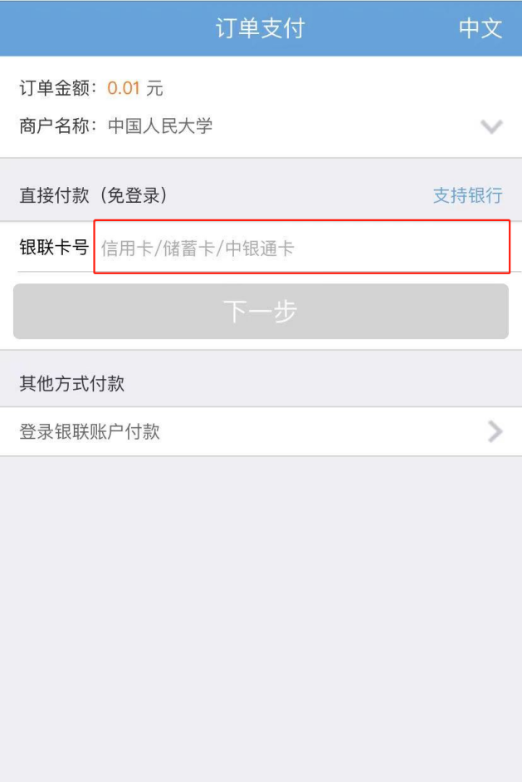Expand merchant details with the down chevron
Image resolution: width=522 pixels, height=782 pixels.
coord(491,126)
